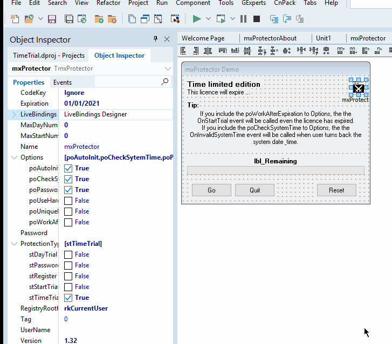This screenshot has height=344, width=392.
Task: Collapse the Options property group
Action: coord(14,157)
